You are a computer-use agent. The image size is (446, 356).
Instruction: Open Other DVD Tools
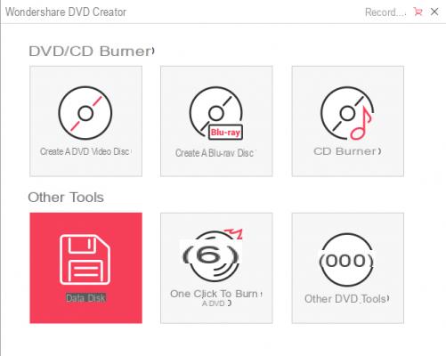tap(347, 268)
